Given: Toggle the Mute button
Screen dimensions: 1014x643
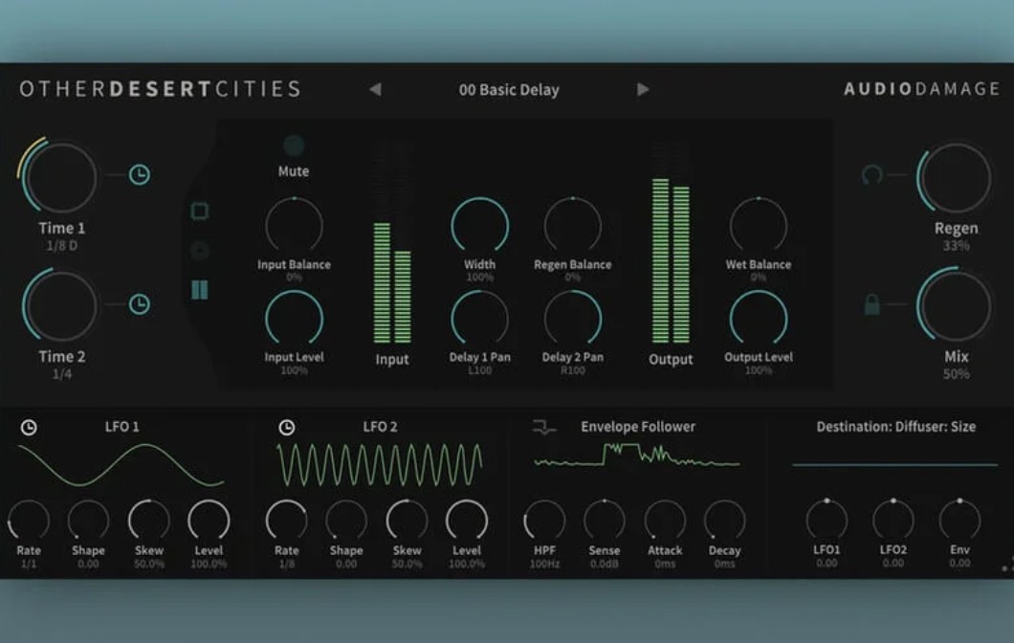Looking at the screenshot, I should click(x=294, y=146).
